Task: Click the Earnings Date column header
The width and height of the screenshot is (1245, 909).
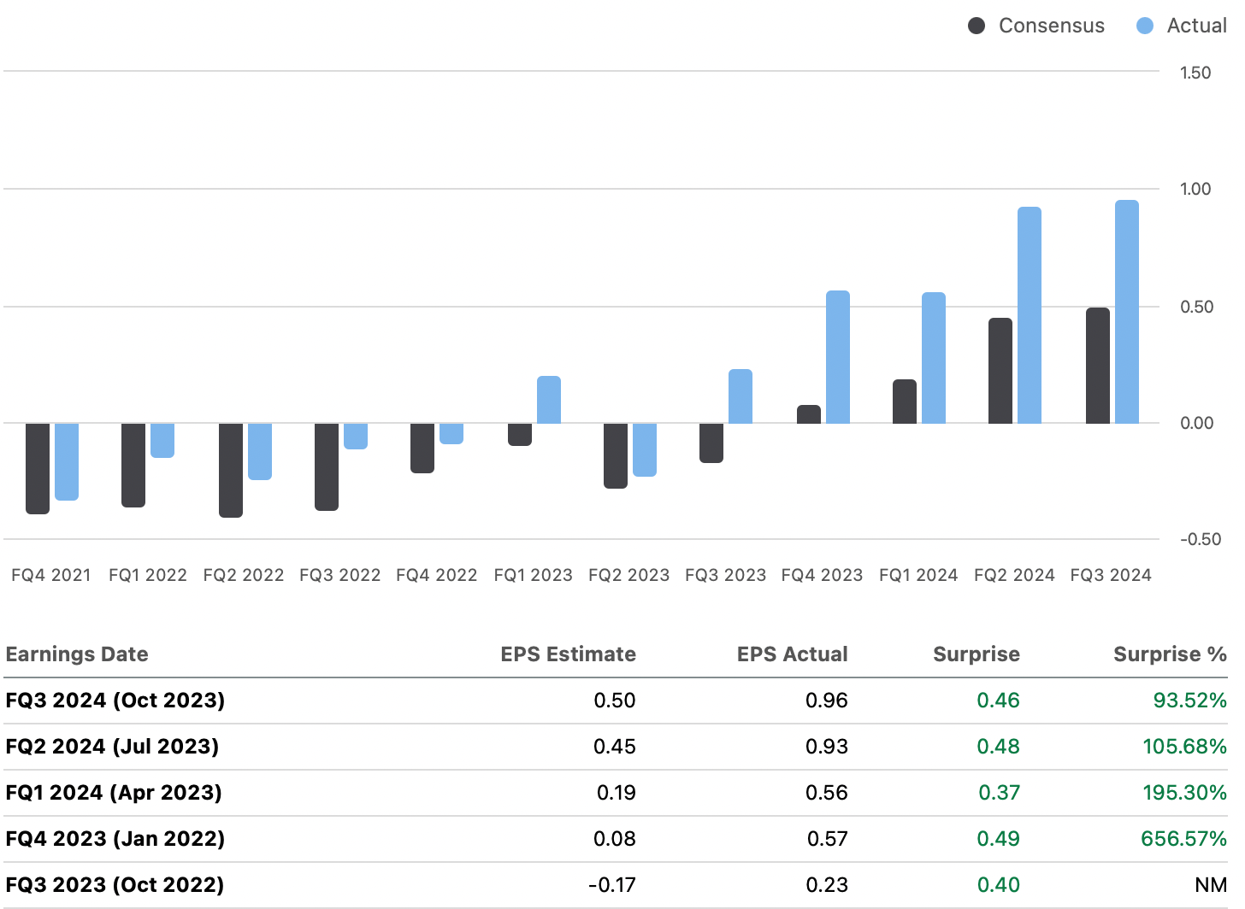Action: (77, 654)
